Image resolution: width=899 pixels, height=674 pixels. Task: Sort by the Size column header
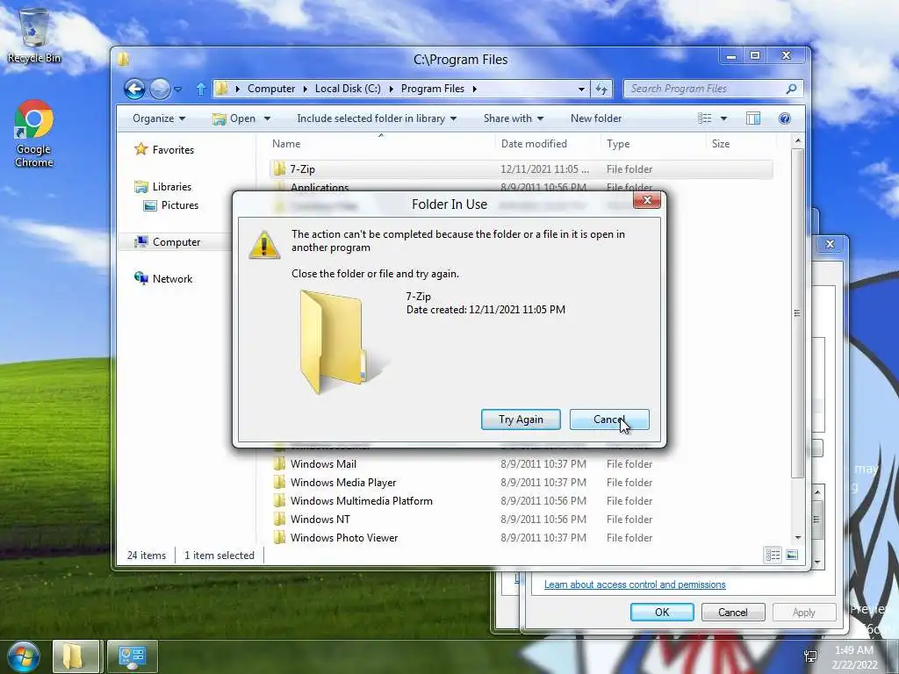[721, 144]
